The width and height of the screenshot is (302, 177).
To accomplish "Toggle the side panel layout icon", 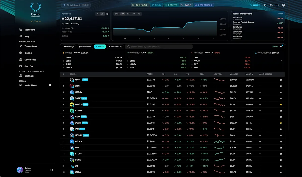I will pos(277,5).
